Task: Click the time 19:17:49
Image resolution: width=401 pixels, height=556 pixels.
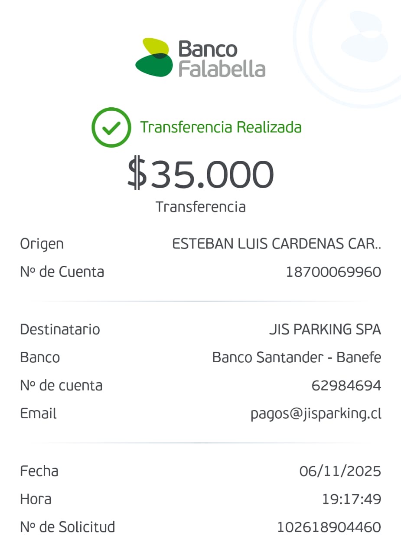Action: (x=351, y=499)
